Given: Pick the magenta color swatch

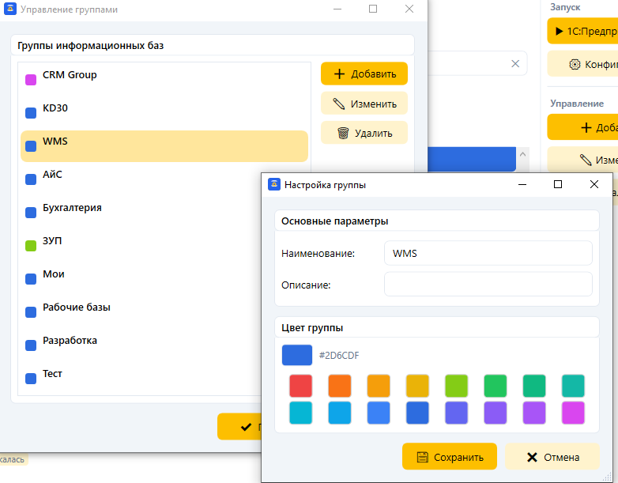Looking at the screenshot, I should (x=573, y=413).
